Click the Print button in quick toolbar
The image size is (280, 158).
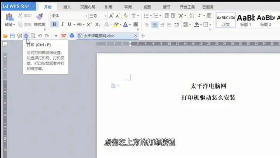tap(26, 36)
